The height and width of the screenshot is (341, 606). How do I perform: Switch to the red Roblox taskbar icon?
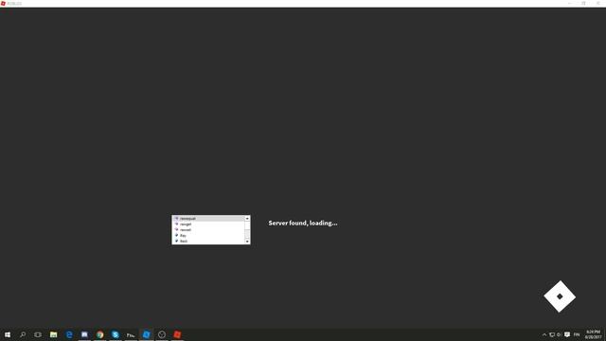[x=177, y=334]
